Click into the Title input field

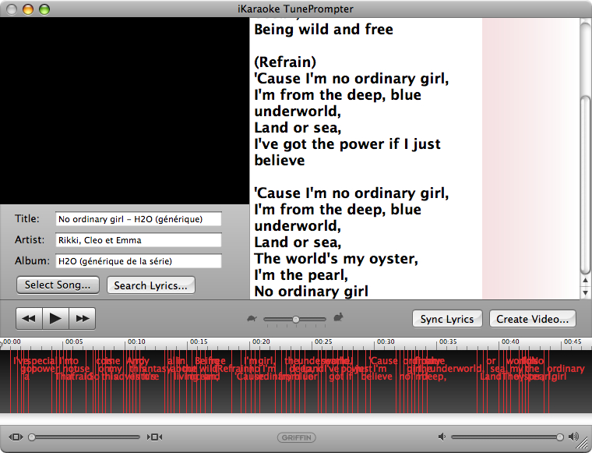click(x=138, y=219)
